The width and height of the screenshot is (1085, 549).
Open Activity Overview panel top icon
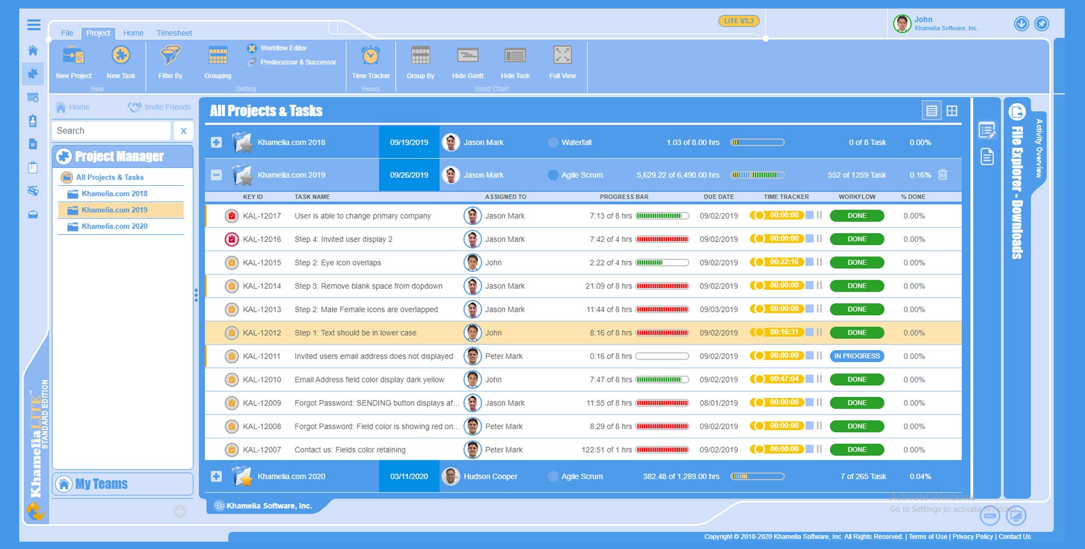[x=987, y=131]
